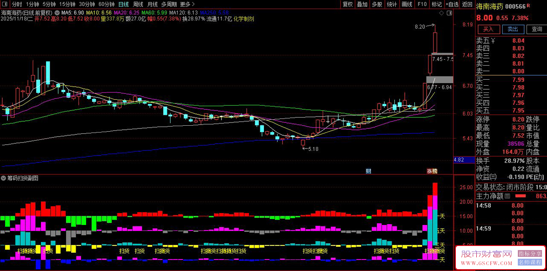Switch to the 日线 daily chart
This screenshot has width=547, height=271.
(x=124, y=4)
